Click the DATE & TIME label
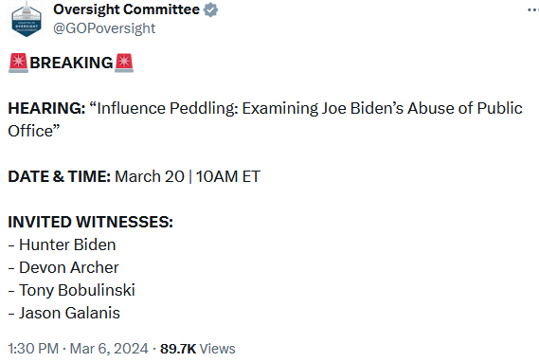The width and height of the screenshot is (539, 362). click(x=59, y=176)
